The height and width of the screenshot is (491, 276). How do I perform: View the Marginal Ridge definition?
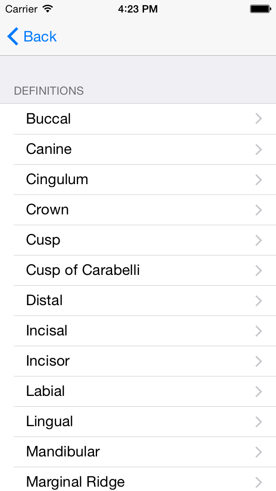[x=75, y=481]
